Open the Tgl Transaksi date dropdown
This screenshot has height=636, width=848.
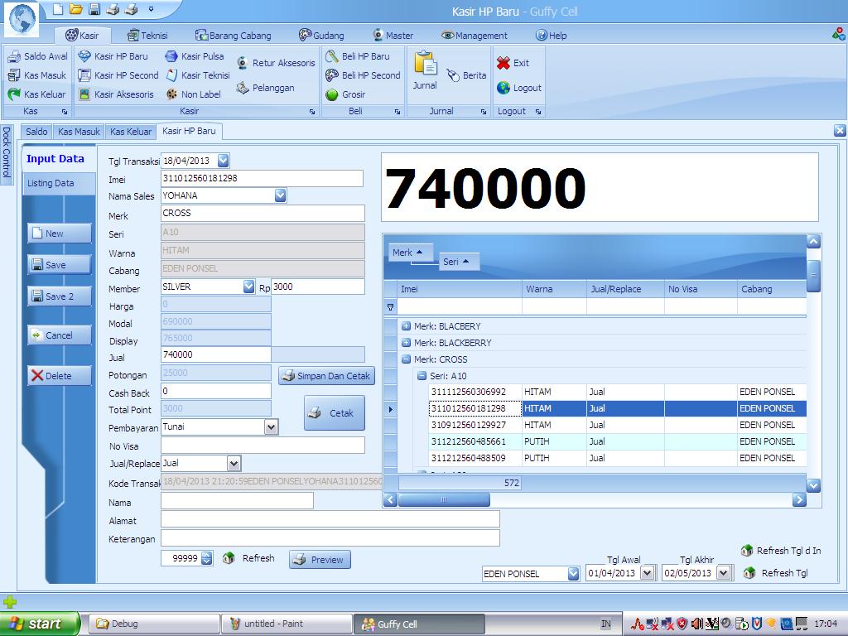click(223, 161)
